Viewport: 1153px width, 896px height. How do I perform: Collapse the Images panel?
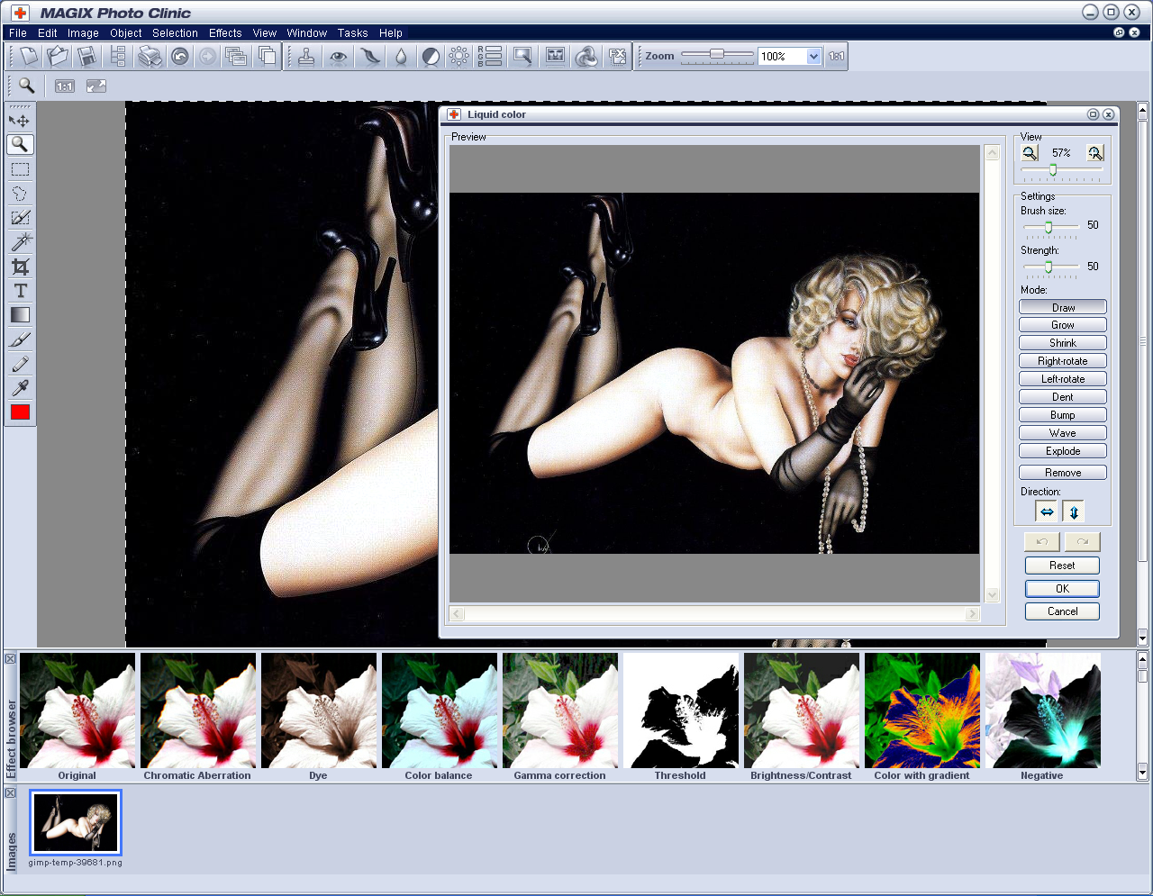coord(11,792)
